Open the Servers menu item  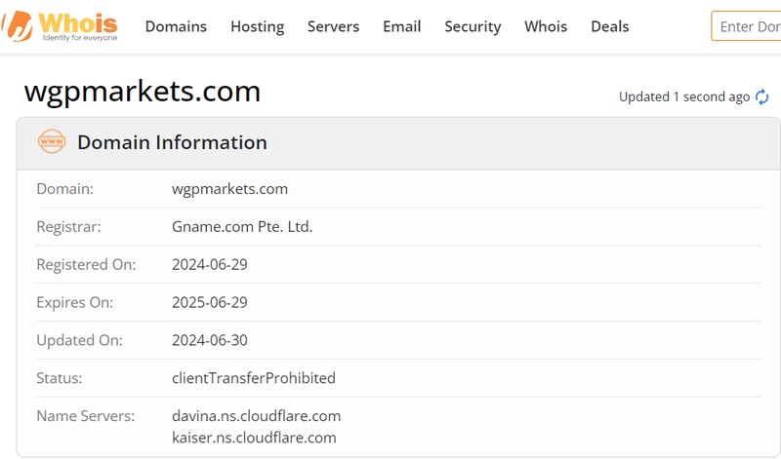(x=333, y=26)
